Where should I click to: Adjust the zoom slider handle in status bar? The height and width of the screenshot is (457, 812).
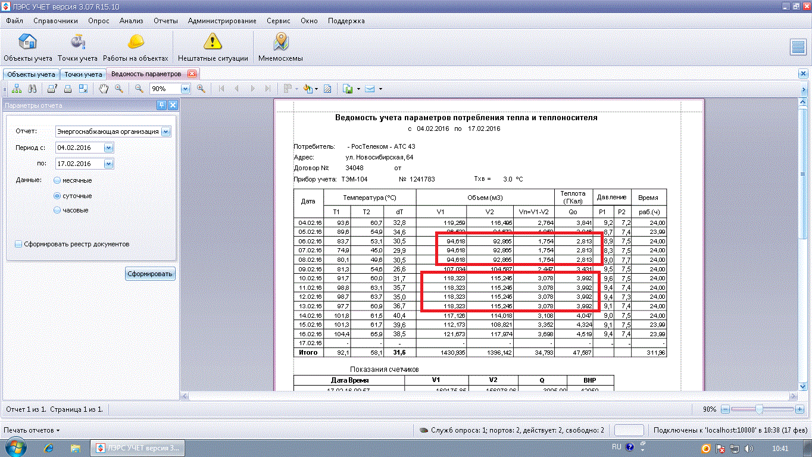[759, 409]
